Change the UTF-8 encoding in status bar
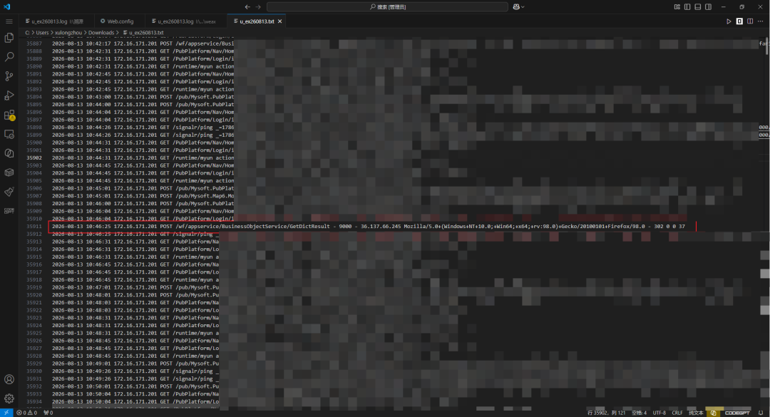770x417 pixels. click(x=659, y=413)
